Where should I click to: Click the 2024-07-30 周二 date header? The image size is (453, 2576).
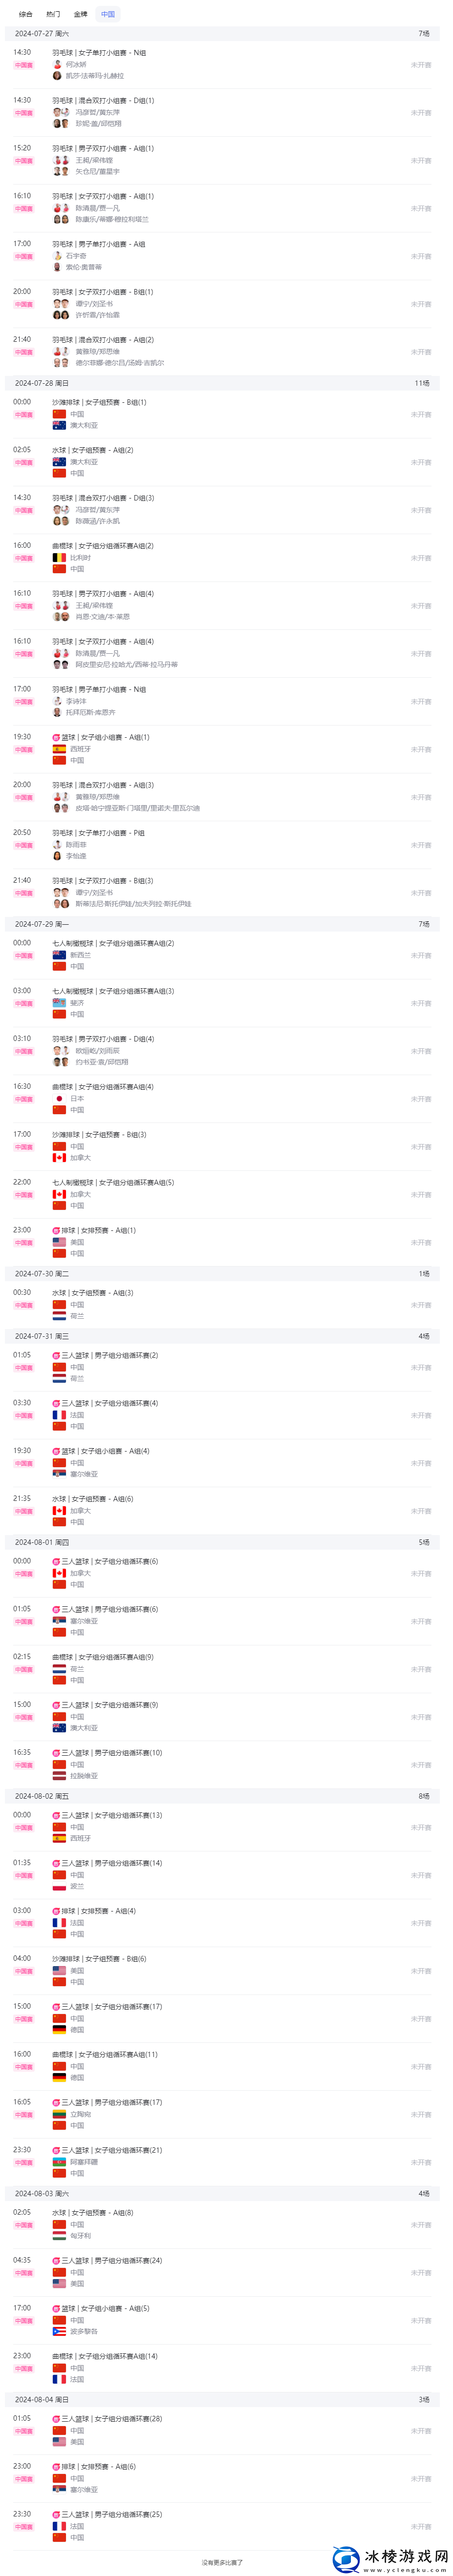(42, 1274)
